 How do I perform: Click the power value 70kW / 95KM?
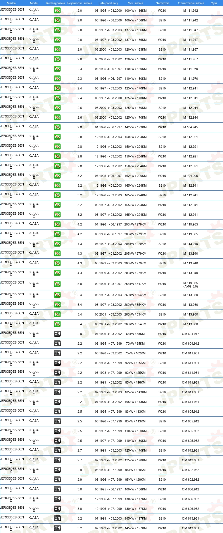(x=135, y=344)
